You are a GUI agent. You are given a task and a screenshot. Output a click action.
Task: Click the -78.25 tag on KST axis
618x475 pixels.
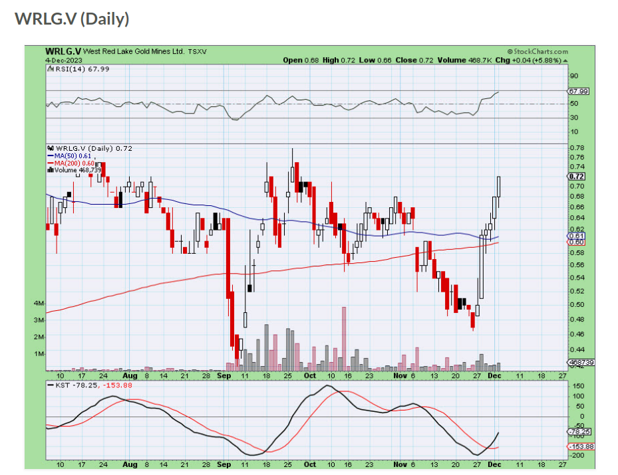[x=579, y=432]
